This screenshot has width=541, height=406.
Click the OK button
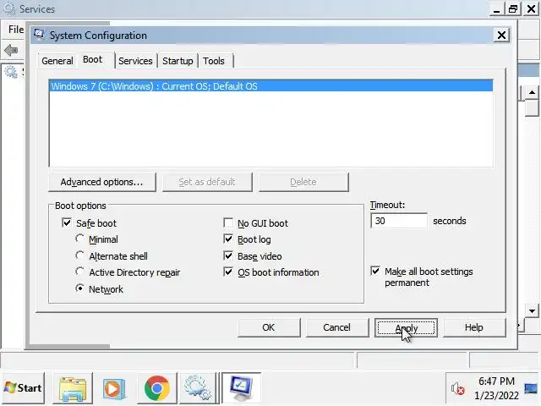click(269, 327)
